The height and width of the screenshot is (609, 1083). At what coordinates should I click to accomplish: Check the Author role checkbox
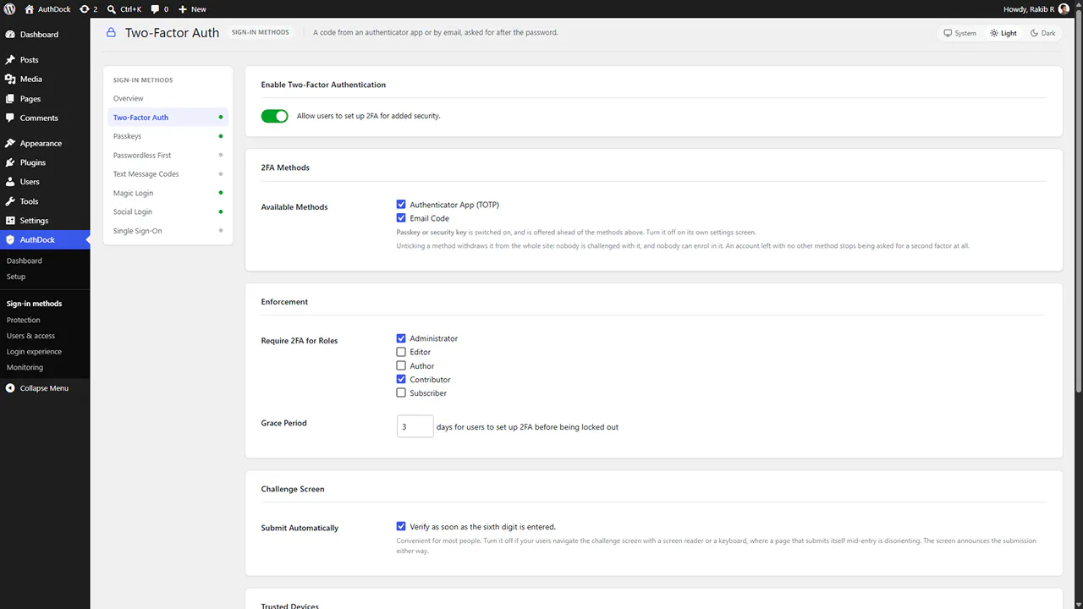pyautogui.click(x=401, y=365)
